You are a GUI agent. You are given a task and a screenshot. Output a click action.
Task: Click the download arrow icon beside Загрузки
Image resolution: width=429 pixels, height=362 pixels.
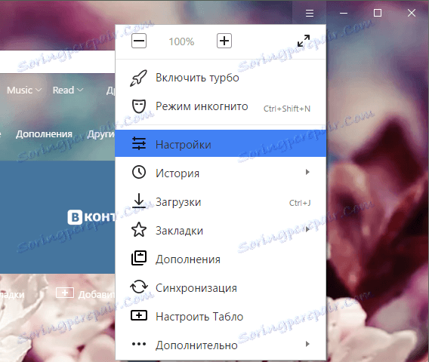[139, 201]
